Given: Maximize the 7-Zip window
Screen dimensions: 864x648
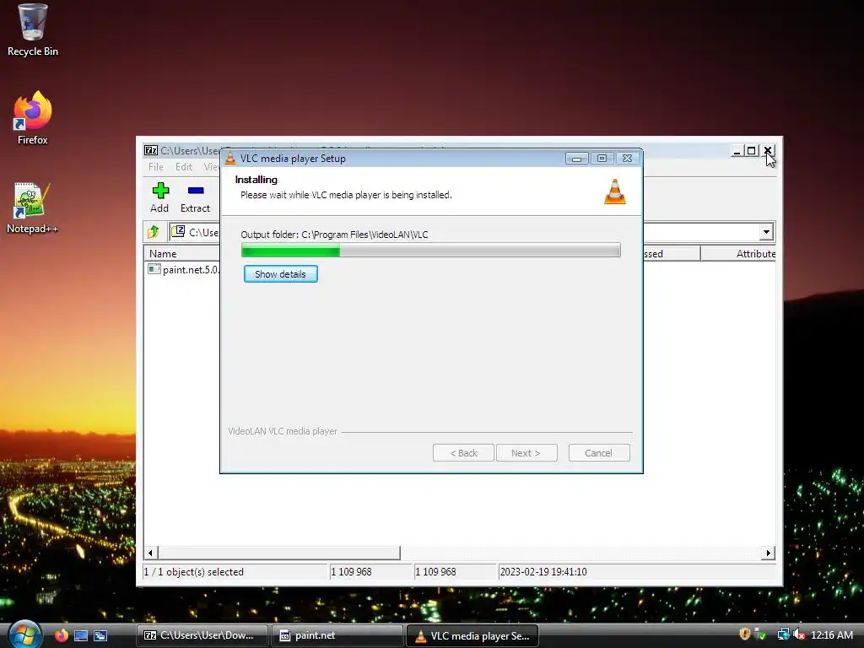Looking at the screenshot, I should 752,150.
